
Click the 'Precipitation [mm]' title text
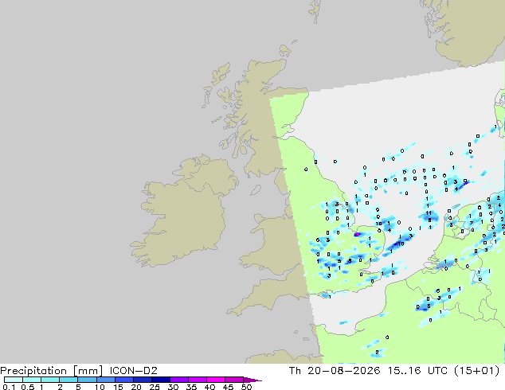click(52, 371)
